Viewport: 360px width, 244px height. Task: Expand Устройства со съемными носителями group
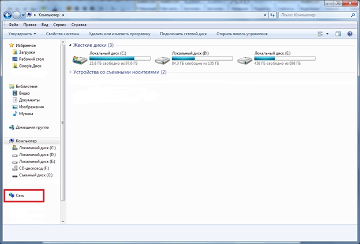tap(119, 72)
